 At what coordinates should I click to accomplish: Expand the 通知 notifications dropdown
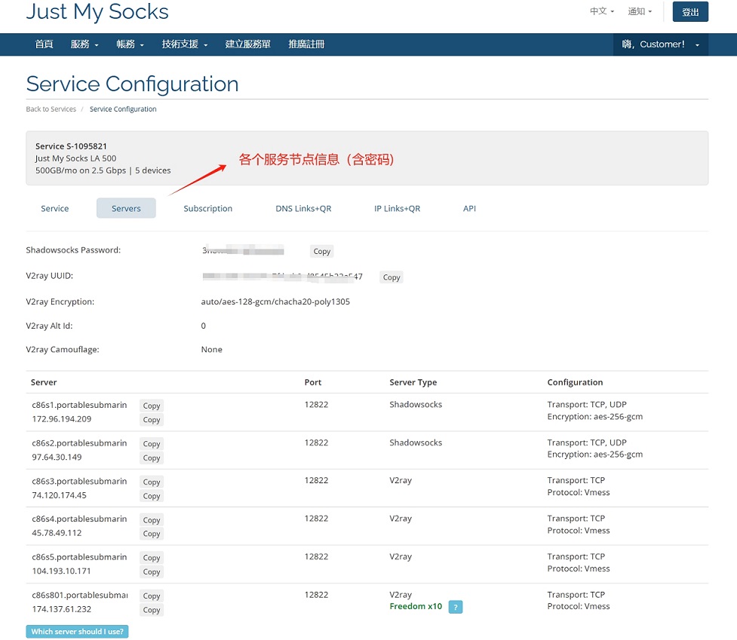(640, 11)
